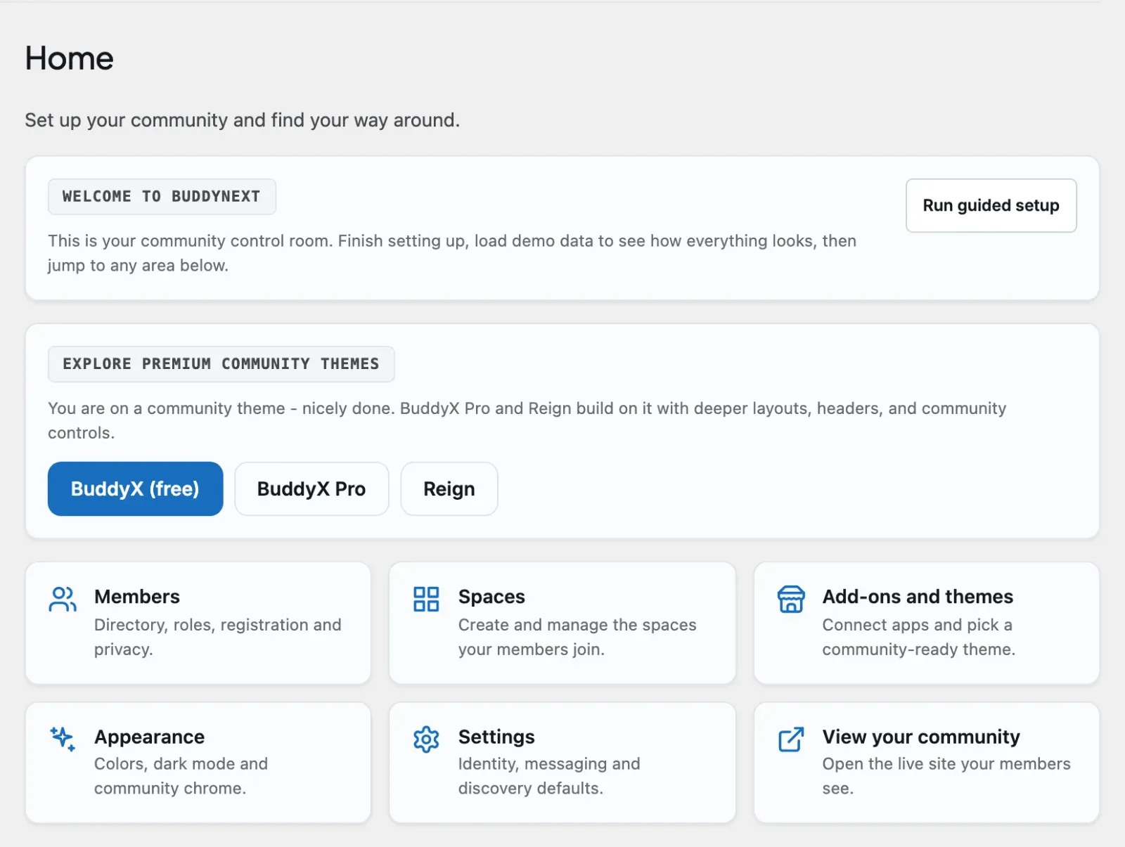The image size is (1125, 847).
Task: Open View your community
Action: [x=921, y=737]
